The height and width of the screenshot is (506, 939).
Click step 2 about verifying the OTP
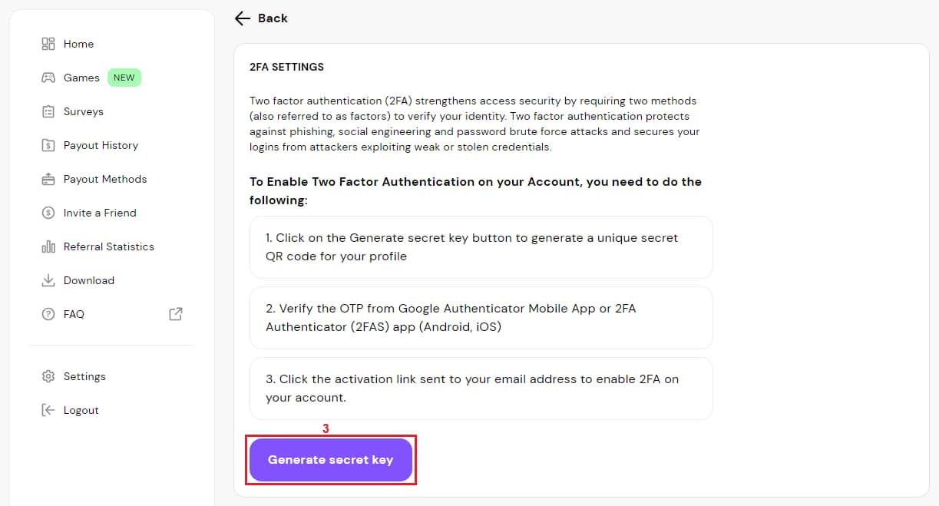481,318
